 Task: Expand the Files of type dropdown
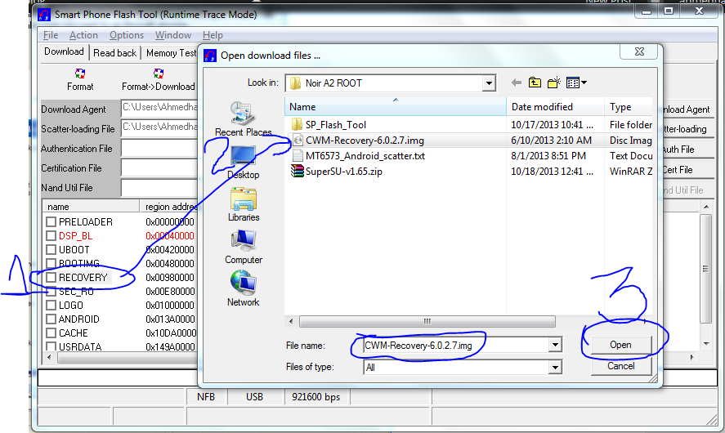click(555, 368)
